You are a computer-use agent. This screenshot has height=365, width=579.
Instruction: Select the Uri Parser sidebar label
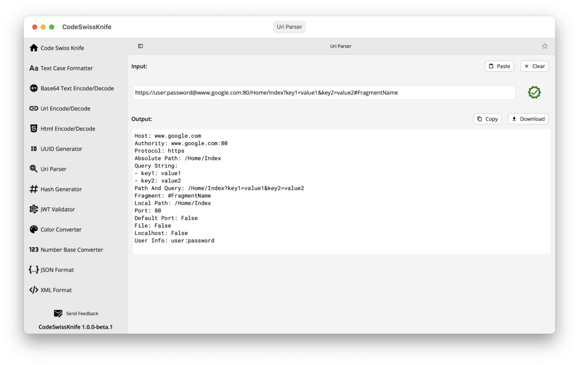tap(54, 169)
